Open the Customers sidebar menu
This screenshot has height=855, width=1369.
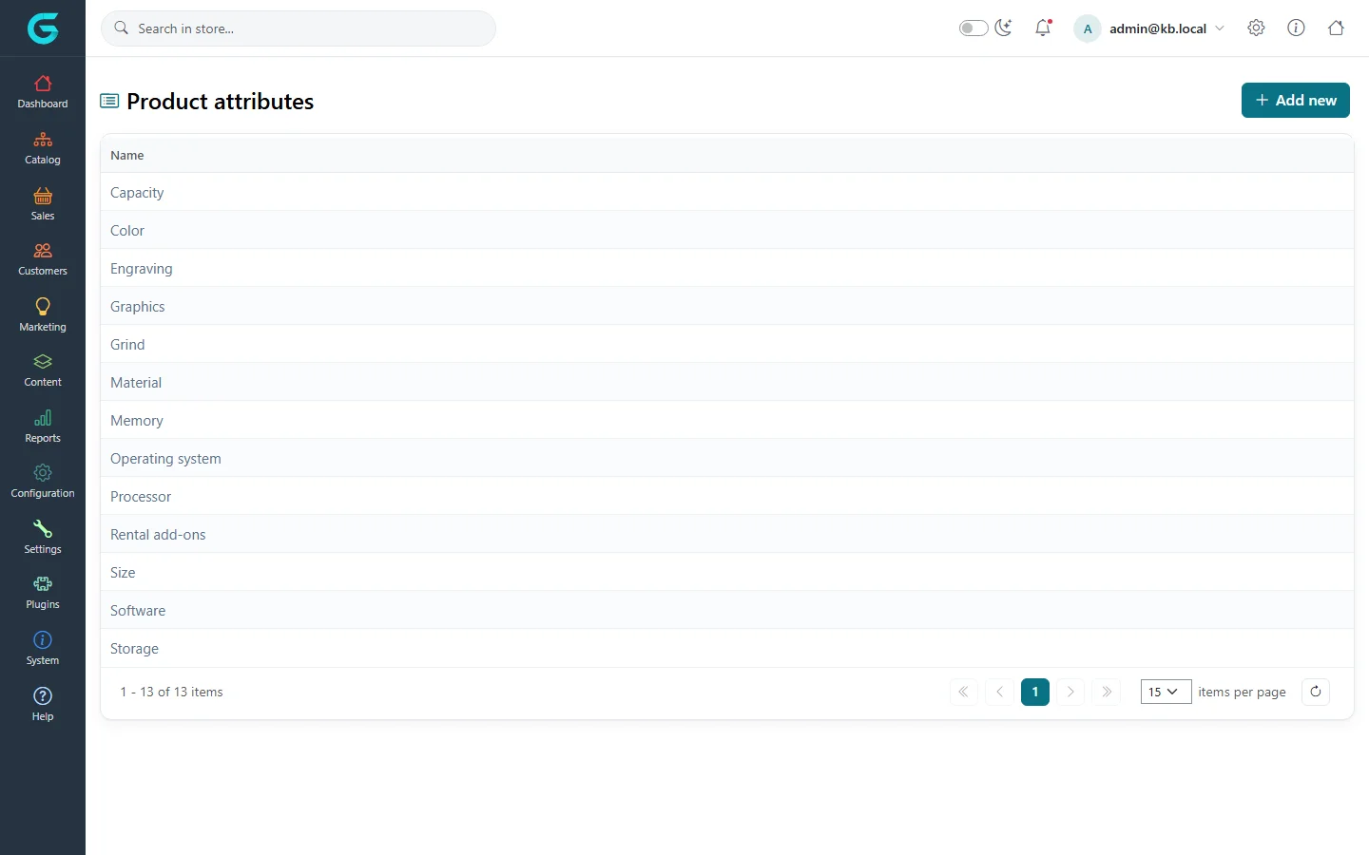(x=43, y=259)
